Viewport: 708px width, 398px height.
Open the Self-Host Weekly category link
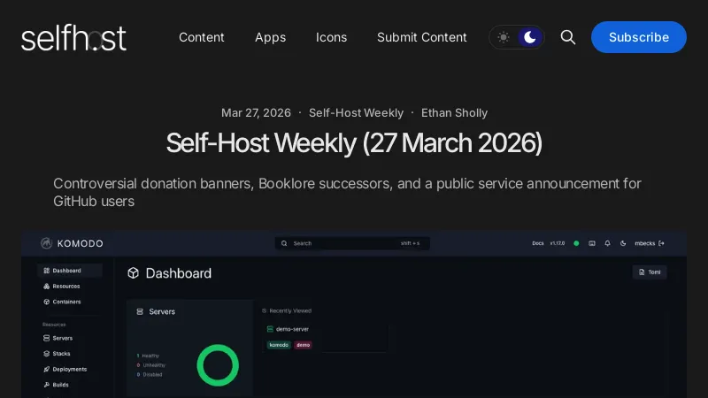click(x=356, y=113)
